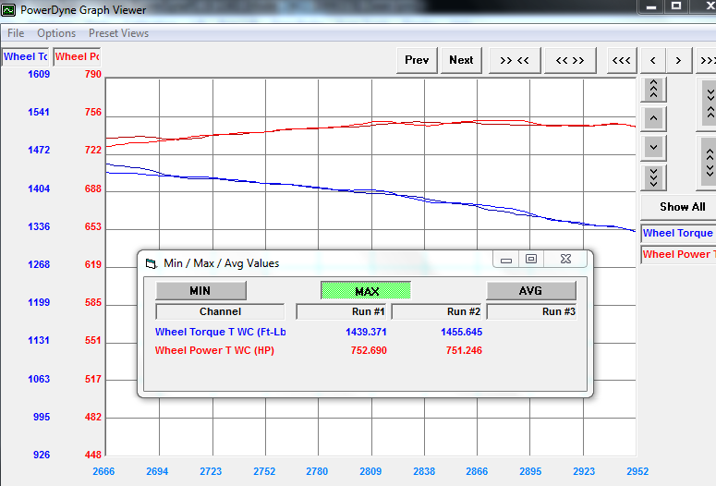The height and width of the screenshot is (486, 716).
Task: Toggle the green MAX values button
Action: click(366, 290)
